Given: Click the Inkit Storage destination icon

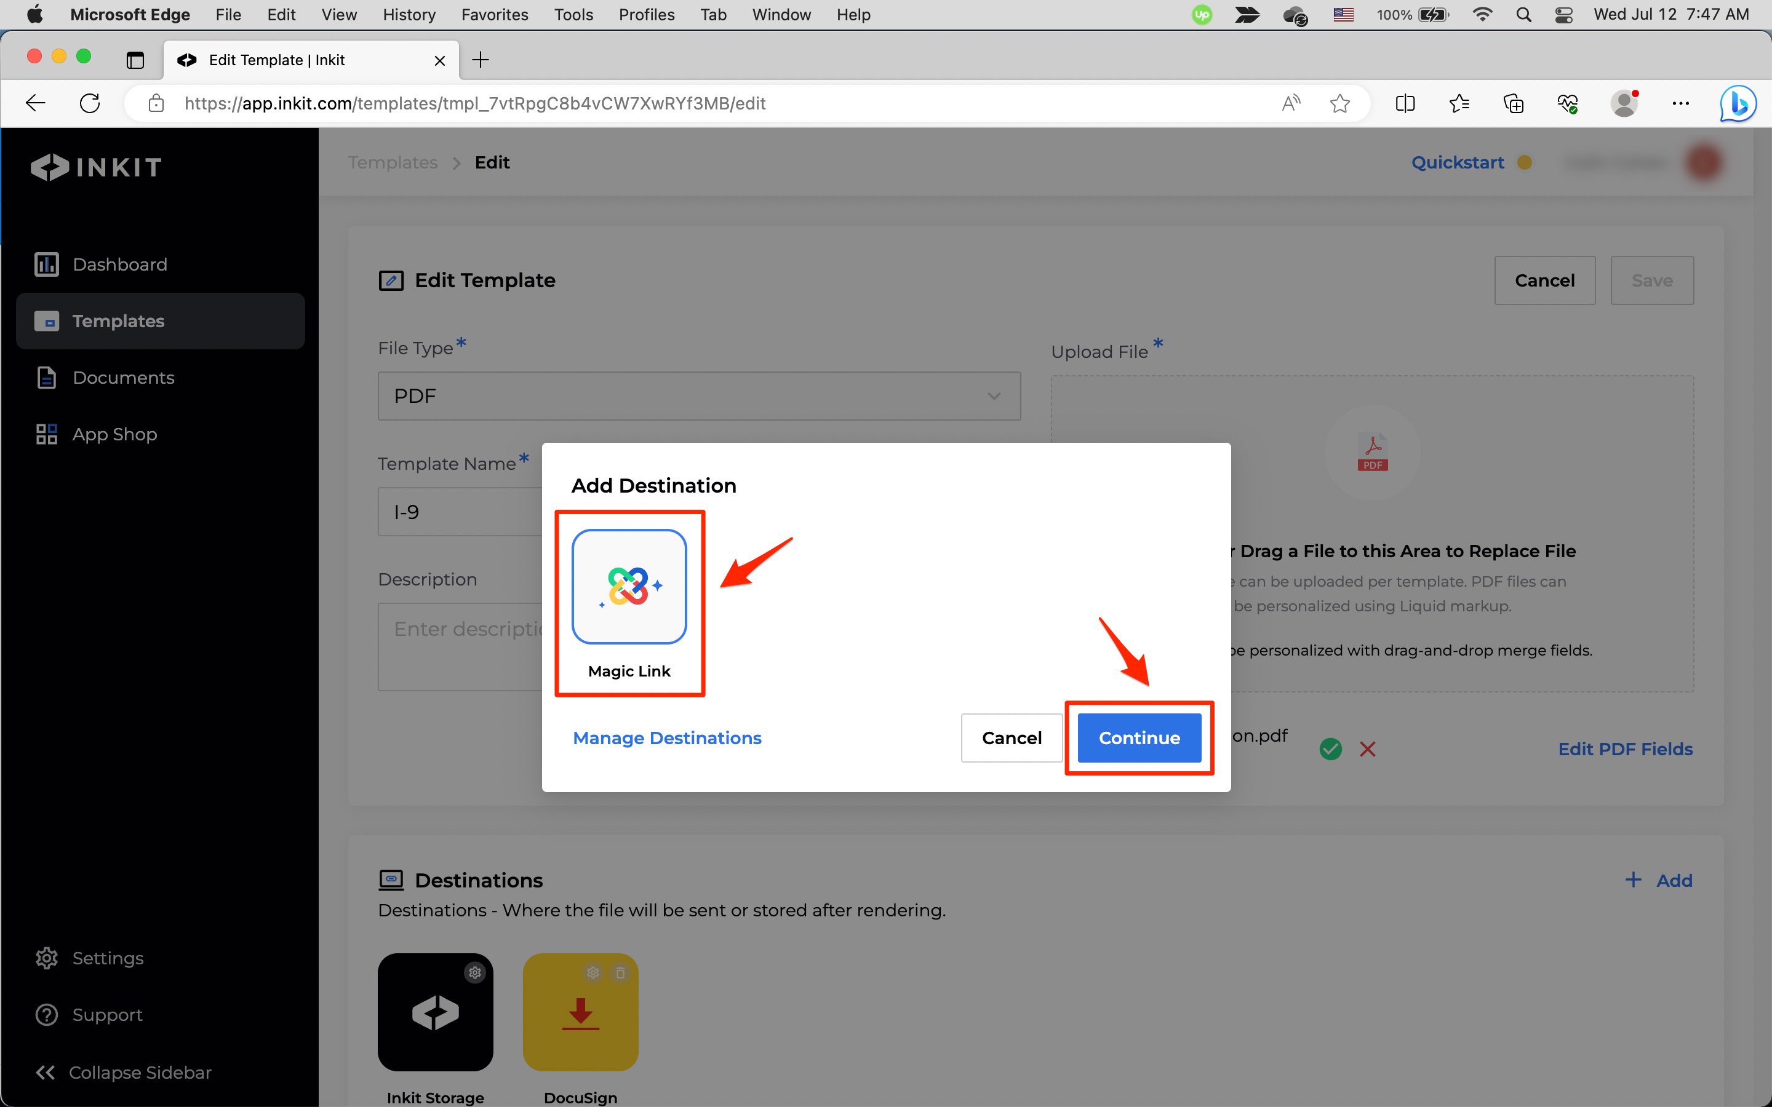Looking at the screenshot, I should coord(435,1012).
